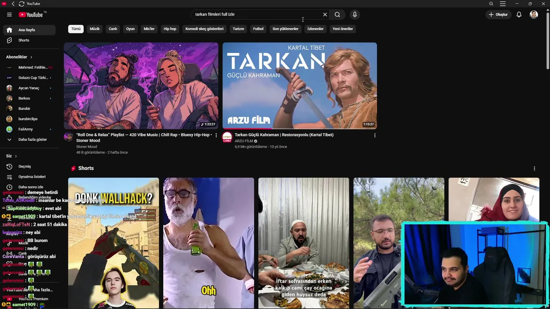Open the notifications bell

click(519, 15)
